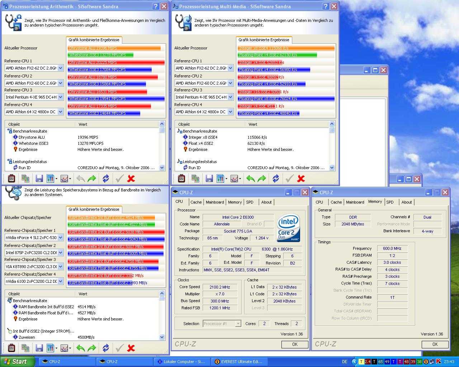Open options icon in memory bandwidth toolbar

coord(11,348)
